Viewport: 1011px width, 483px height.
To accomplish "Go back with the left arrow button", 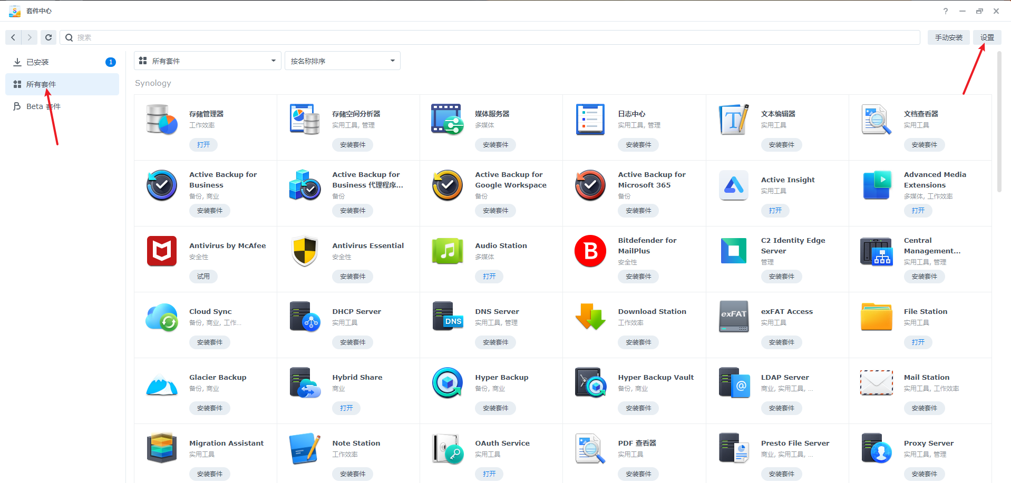I will pos(13,37).
